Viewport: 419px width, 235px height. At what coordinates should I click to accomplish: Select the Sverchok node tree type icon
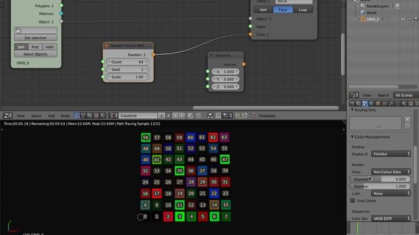tap(77, 116)
